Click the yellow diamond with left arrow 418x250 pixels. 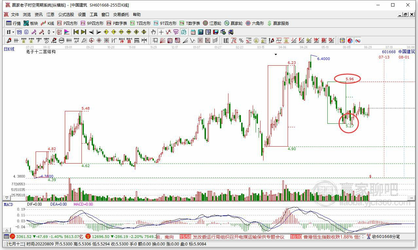tap(106, 32)
